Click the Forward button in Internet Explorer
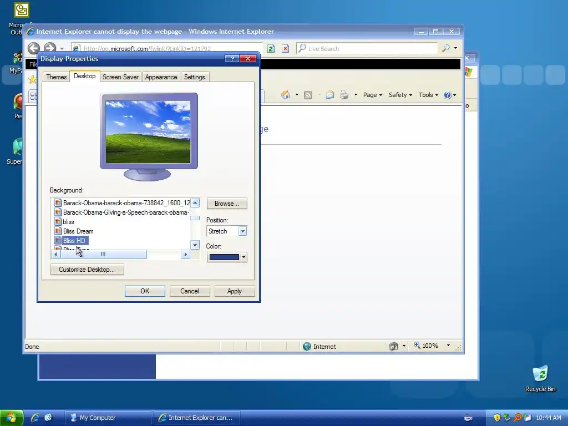The image size is (568, 426). pos(50,48)
